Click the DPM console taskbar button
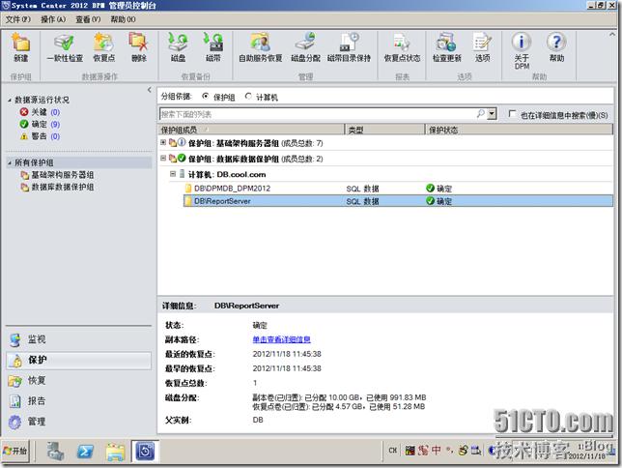The image size is (622, 468). [x=145, y=452]
